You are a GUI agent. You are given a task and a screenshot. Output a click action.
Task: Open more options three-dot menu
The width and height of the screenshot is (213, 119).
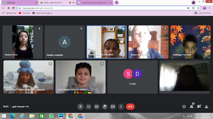tap(121, 106)
